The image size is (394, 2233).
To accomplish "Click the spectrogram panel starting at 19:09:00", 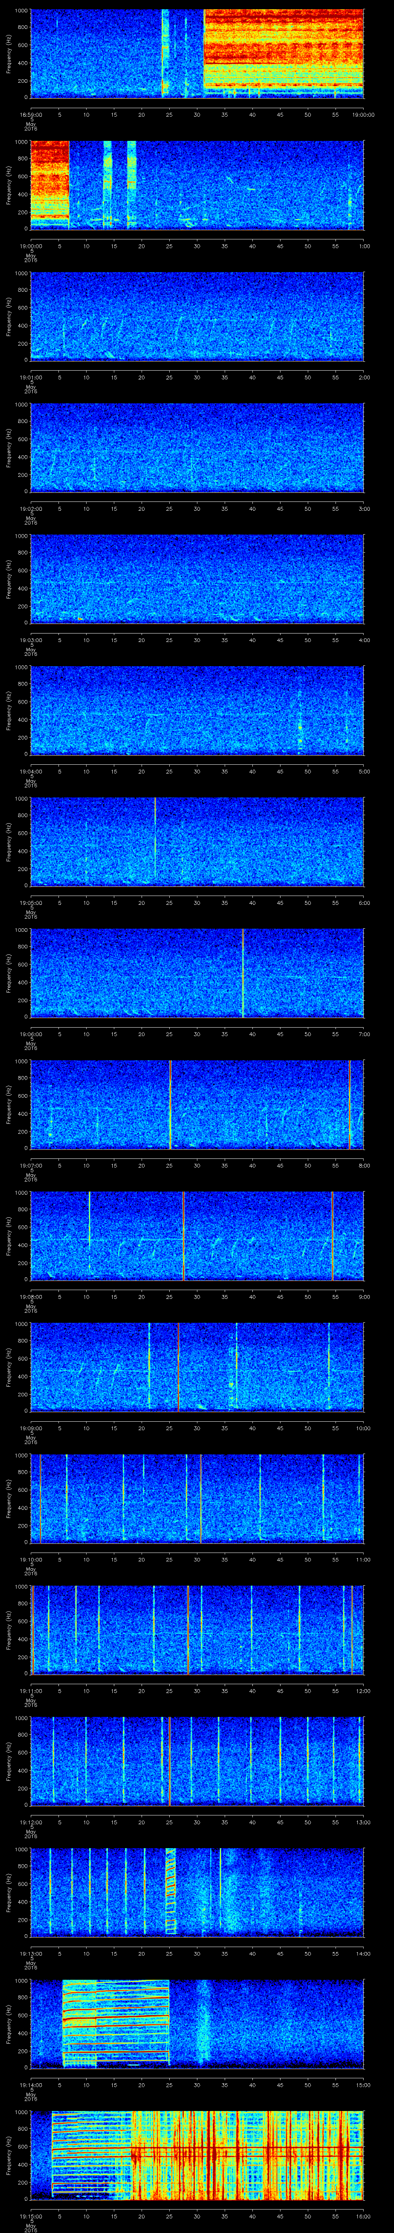I will tap(197, 1367).
